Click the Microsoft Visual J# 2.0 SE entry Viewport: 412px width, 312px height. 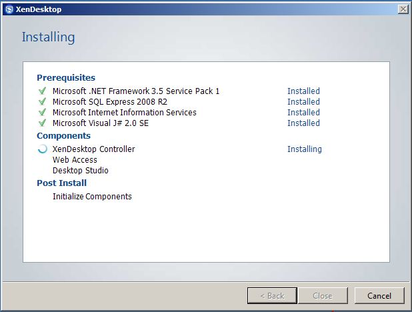[101, 123]
